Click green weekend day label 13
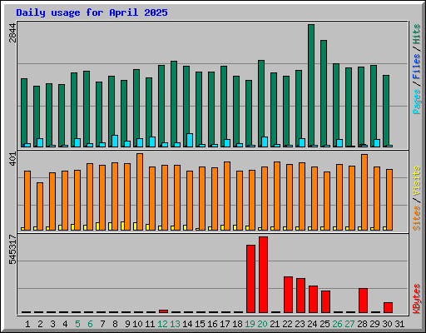This screenshot has height=333, width=426. pyautogui.click(x=175, y=324)
